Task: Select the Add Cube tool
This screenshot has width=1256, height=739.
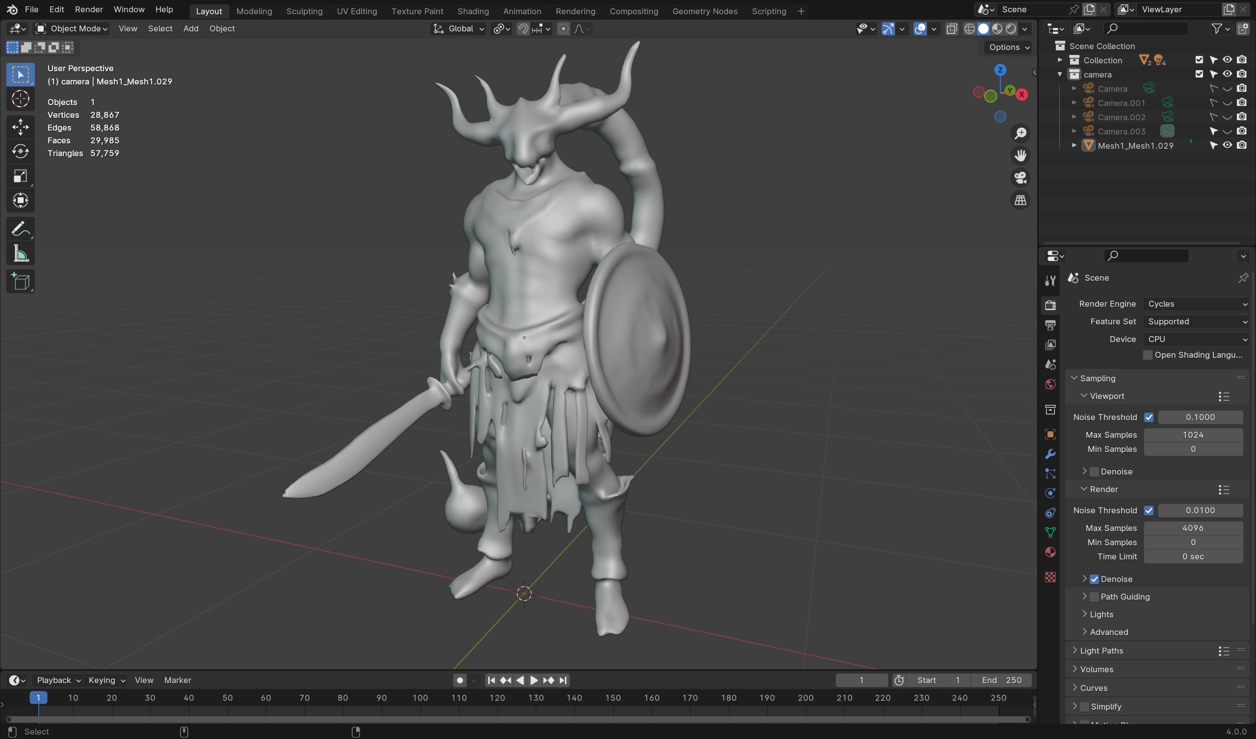Action: click(21, 282)
